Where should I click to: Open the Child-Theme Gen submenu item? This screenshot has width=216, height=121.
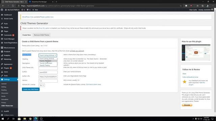(x=7, y=106)
